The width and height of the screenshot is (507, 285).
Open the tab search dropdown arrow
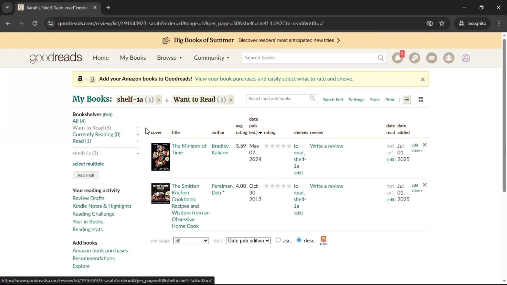pyautogui.click(x=7, y=8)
